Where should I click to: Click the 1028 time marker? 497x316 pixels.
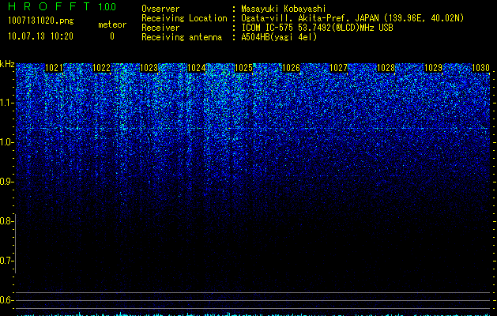coord(386,68)
